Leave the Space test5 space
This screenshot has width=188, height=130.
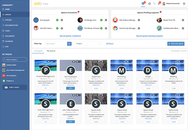pos(174,122)
